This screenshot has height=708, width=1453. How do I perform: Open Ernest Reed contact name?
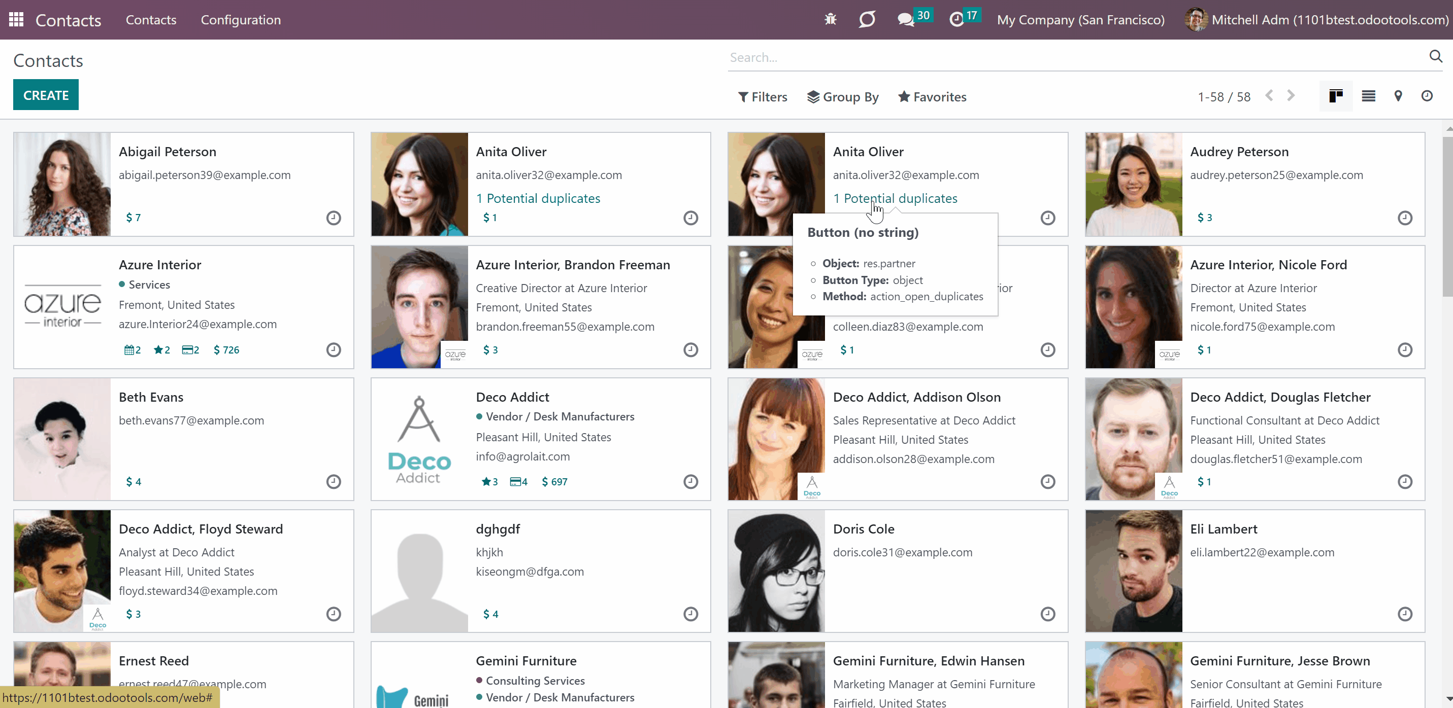click(154, 661)
